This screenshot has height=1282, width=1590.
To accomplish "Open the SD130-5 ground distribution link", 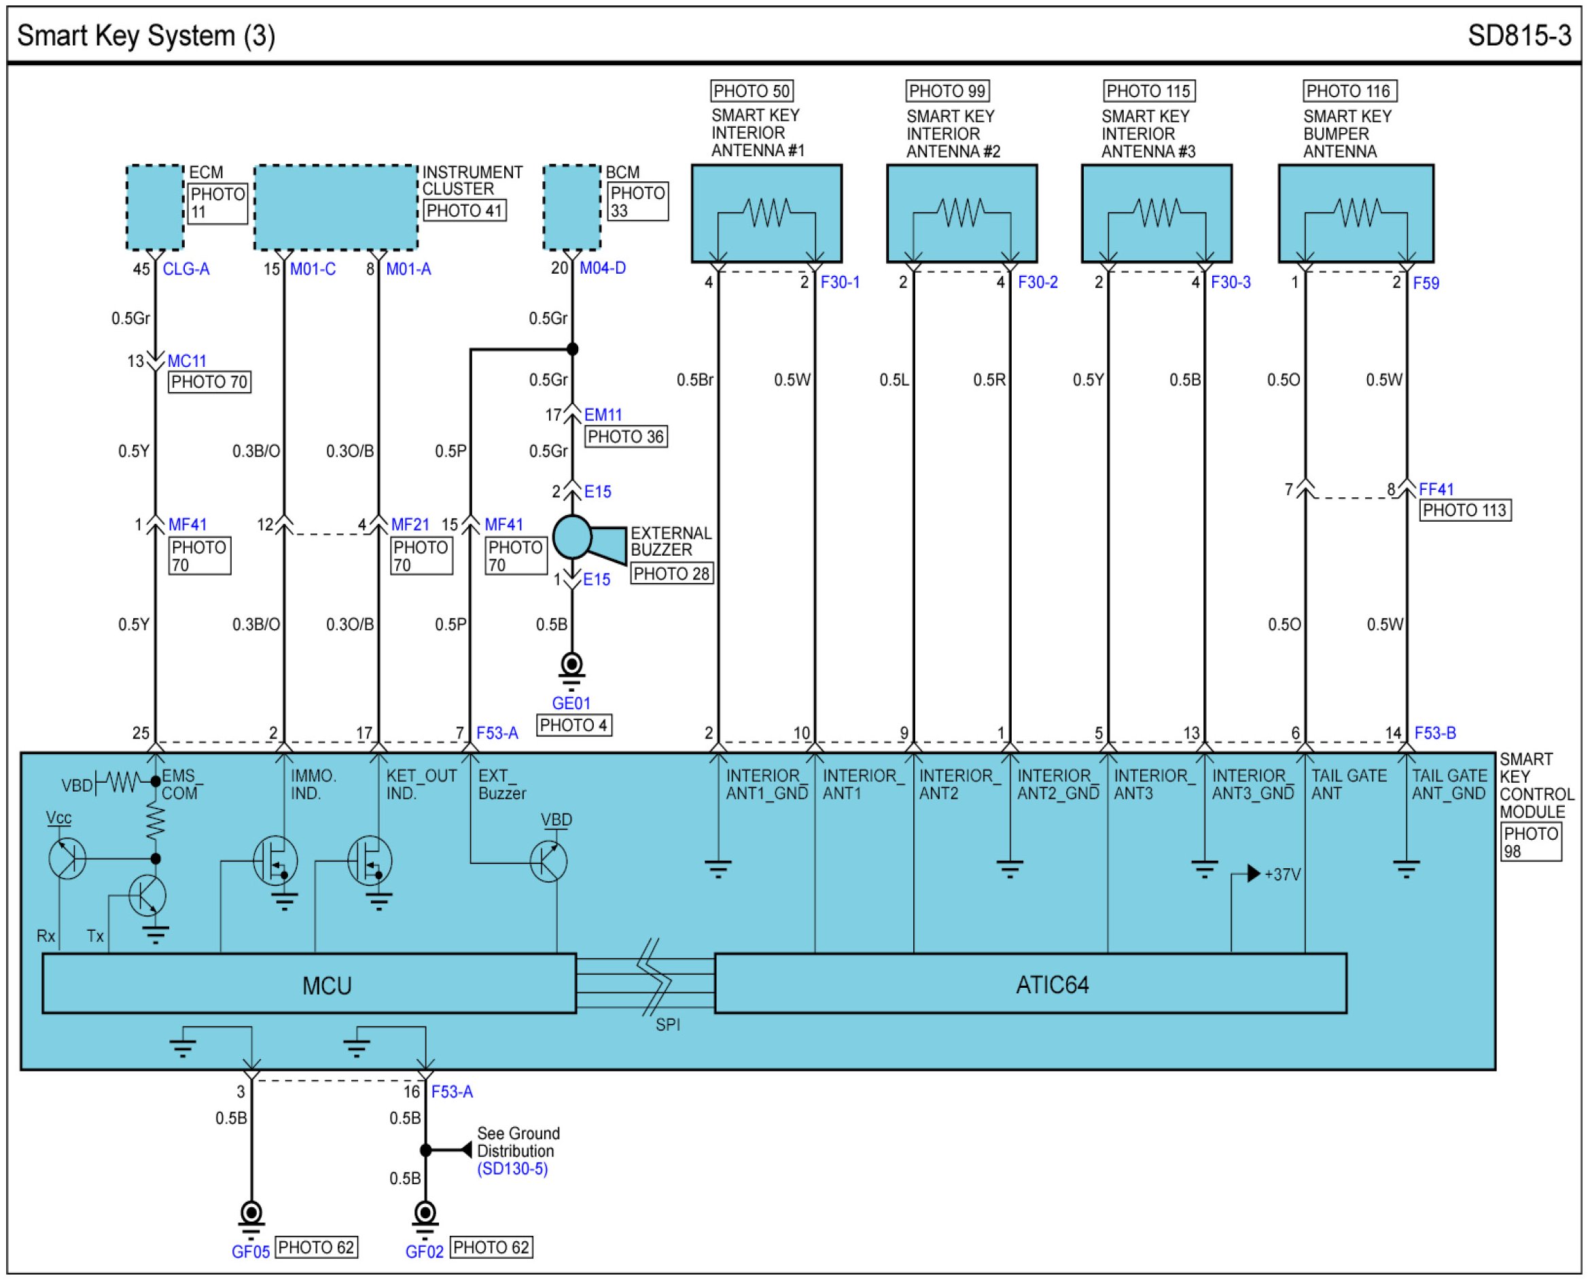I will click(x=512, y=1169).
